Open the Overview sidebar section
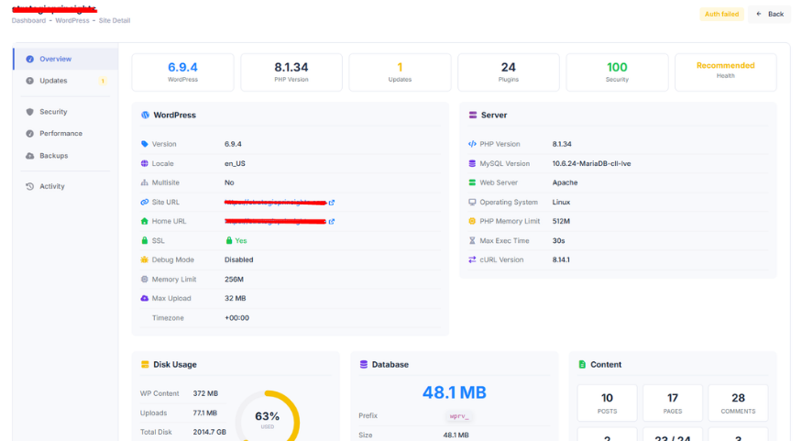 (66, 59)
